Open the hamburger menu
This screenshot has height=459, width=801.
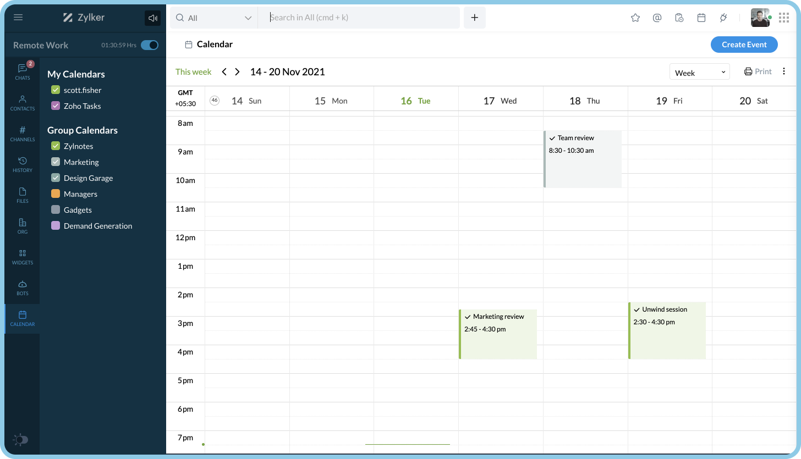coord(18,18)
